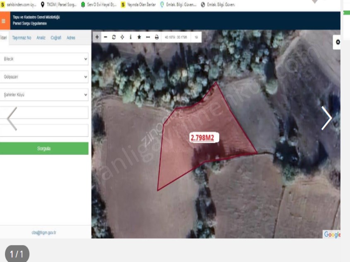Switch to the Taşınmaz No tab

pyautogui.click(x=22, y=38)
